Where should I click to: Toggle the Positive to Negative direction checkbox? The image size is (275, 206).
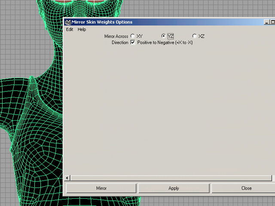point(133,42)
